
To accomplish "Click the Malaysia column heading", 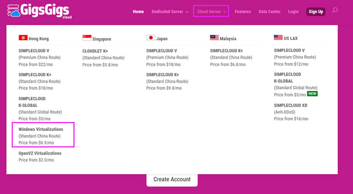I will coord(228,39).
